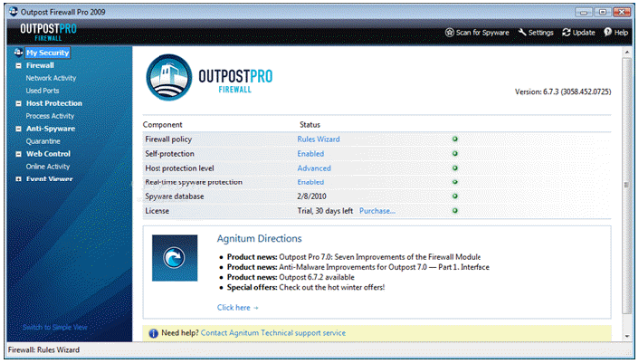Click the Help question icon
Image resolution: width=638 pixels, height=363 pixels.
pyautogui.click(x=608, y=32)
